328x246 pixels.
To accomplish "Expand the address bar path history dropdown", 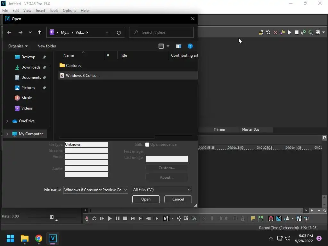I will click(x=107, y=32).
